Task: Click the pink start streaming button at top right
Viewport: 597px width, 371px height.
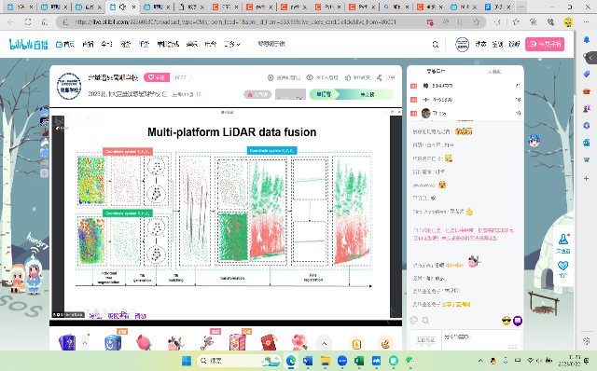Action: tap(545, 44)
